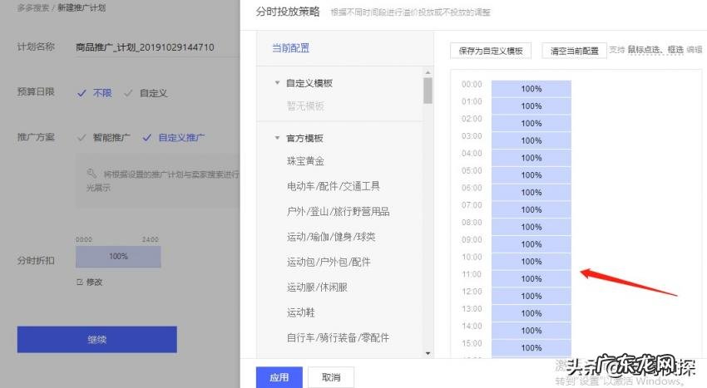This screenshot has height=388, width=707.
Task: Collapse the 官方模板 section
Action: tap(278, 138)
